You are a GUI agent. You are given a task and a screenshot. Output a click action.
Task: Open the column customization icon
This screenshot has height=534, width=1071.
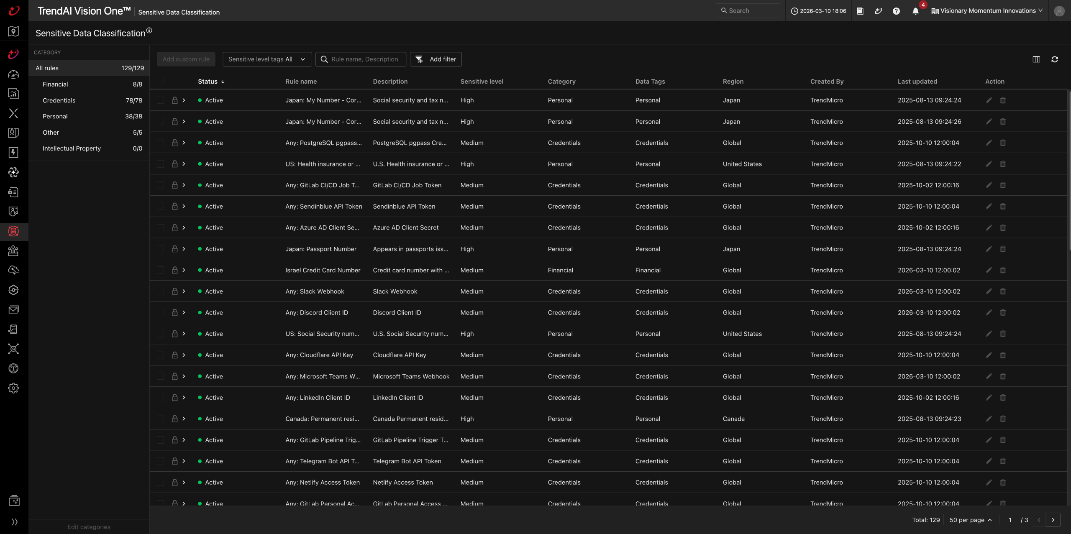click(x=1036, y=59)
